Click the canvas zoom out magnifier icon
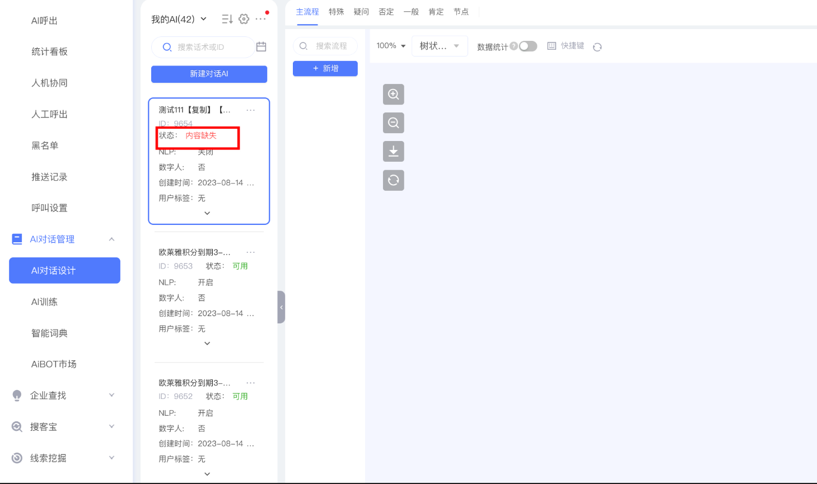This screenshot has height=484, width=817. click(x=393, y=123)
